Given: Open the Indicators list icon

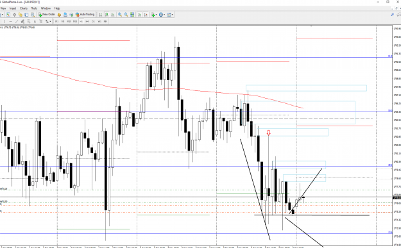Looking at the screenshot, I should [153, 15].
